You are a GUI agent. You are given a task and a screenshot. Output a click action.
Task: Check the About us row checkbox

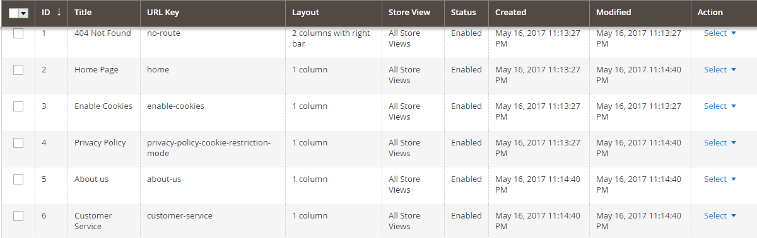[x=18, y=179]
